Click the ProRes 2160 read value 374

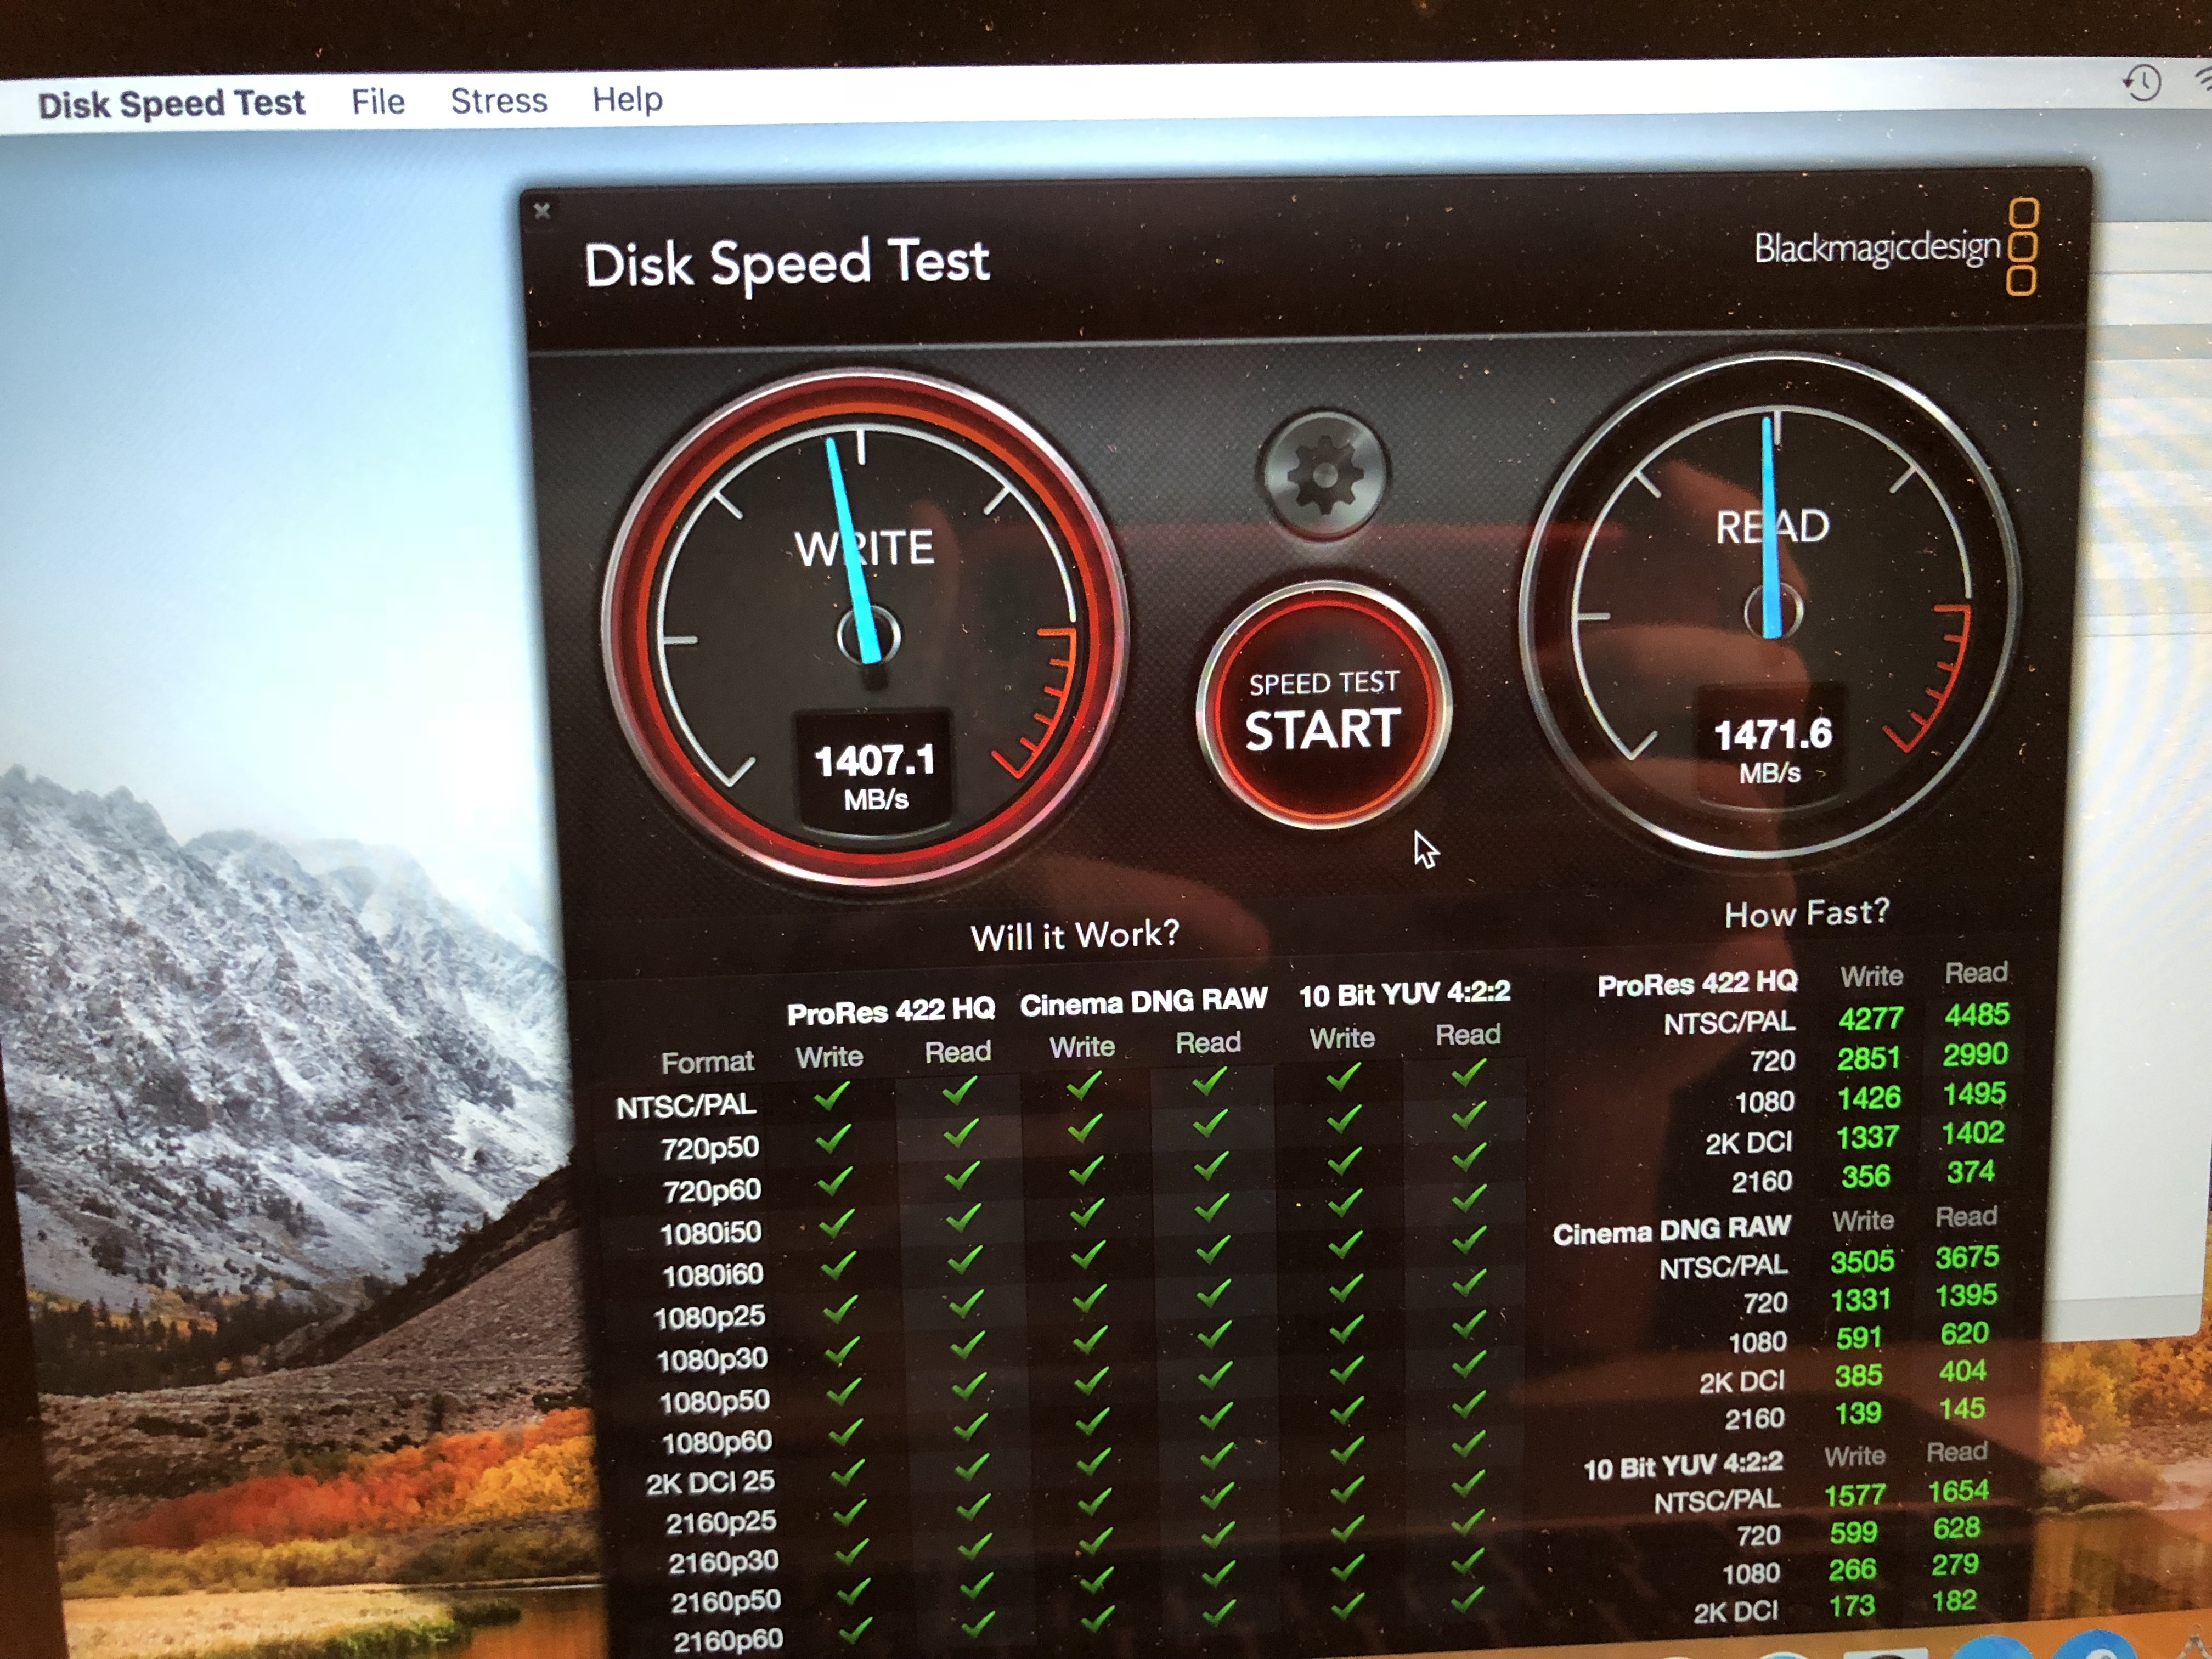[1970, 1172]
